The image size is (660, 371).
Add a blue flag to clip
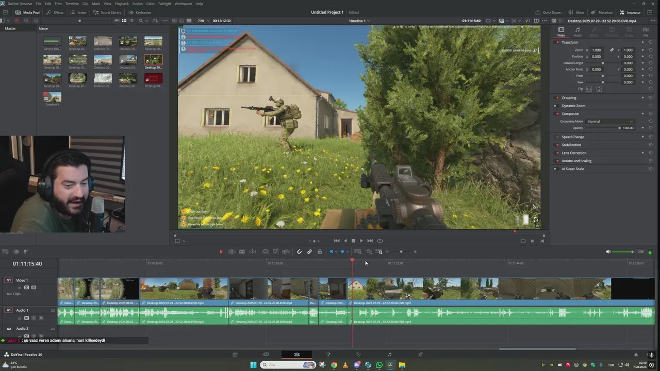coord(331,251)
